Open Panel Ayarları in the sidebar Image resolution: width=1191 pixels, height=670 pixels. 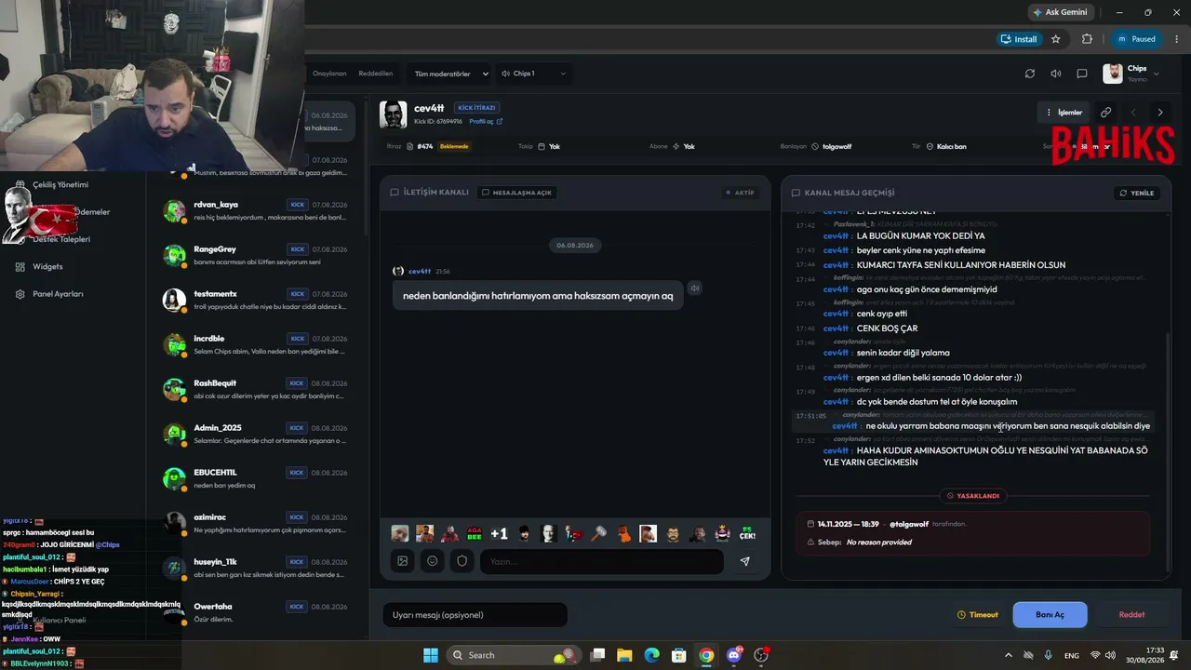[x=58, y=294]
